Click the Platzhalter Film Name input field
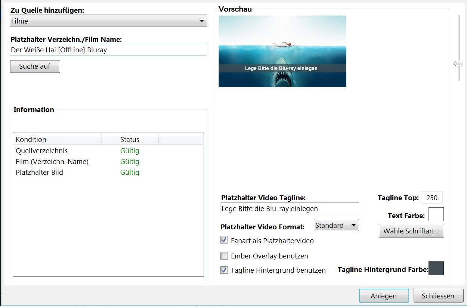This screenshot has width=467, height=307. click(108, 50)
